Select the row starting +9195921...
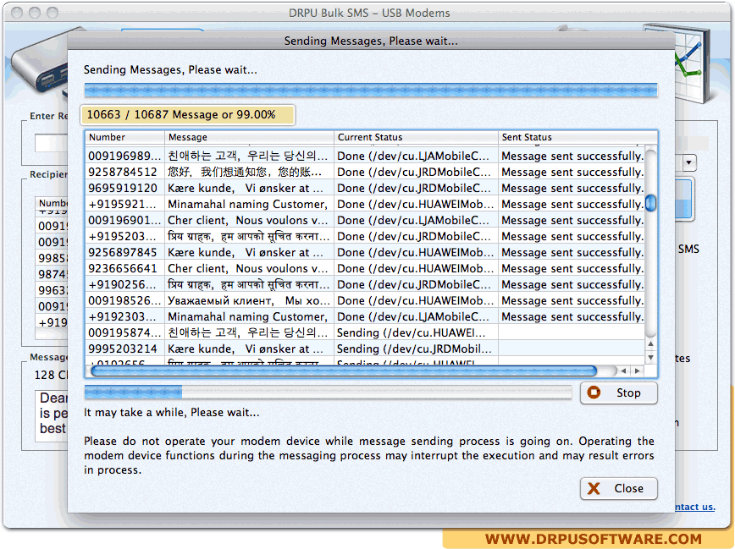735x549 pixels. click(x=365, y=204)
